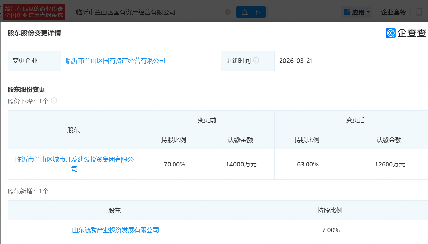This screenshot has width=428, height=244.
Task: Click the info icon beside 更新时间
Action: point(256,61)
